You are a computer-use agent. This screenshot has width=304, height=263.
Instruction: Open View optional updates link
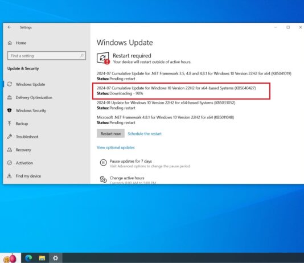116,147
